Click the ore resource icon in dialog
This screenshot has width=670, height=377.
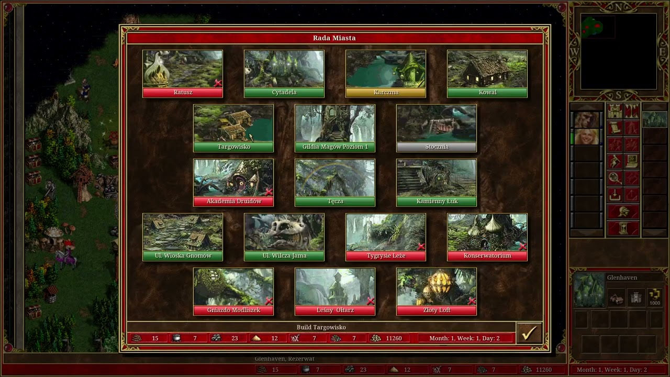point(216,338)
